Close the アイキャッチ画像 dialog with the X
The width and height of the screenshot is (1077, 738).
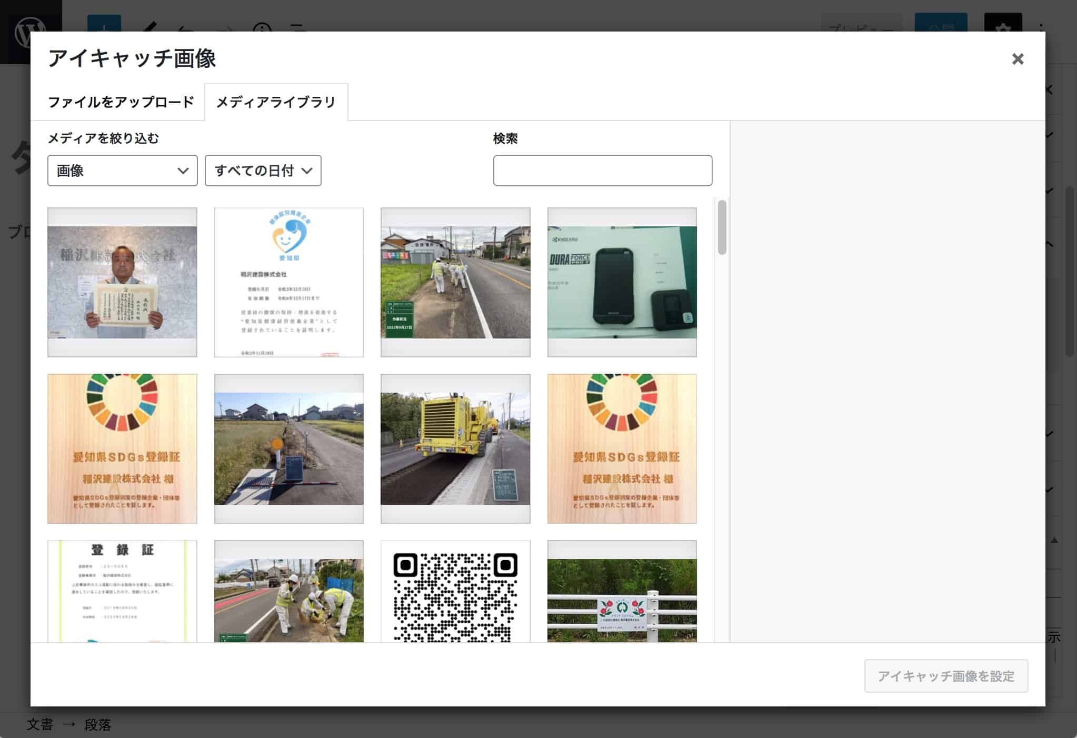click(1018, 59)
